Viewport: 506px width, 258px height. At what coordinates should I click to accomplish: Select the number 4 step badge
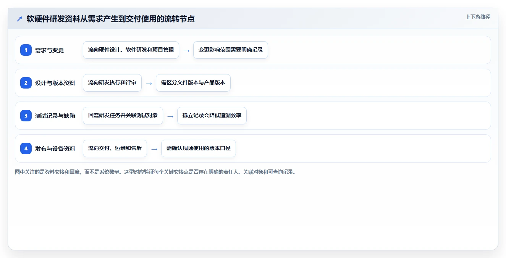(x=26, y=148)
